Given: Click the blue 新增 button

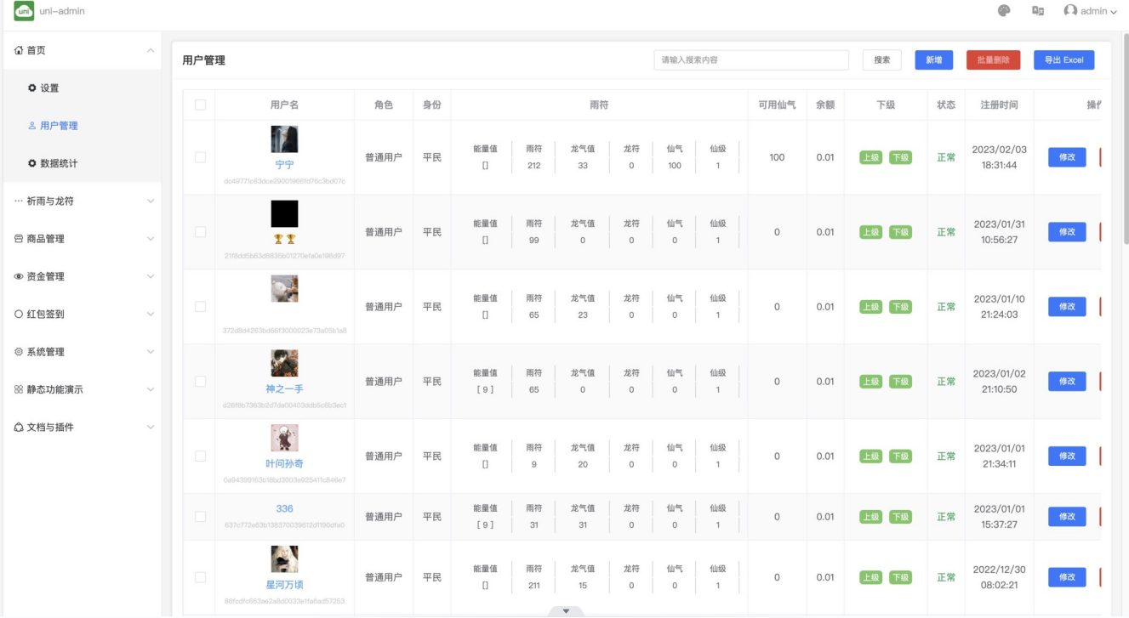Looking at the screenshot, I should point(934,60).
